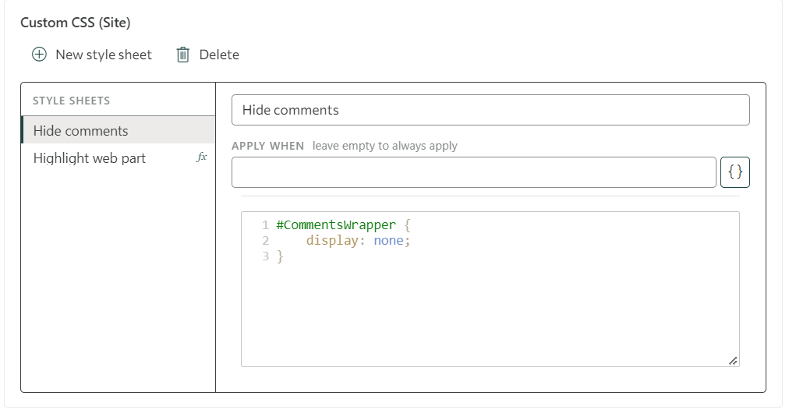Click the display property on line 2
This screenshot has width=789, height=410.
[x=331, y=241]
